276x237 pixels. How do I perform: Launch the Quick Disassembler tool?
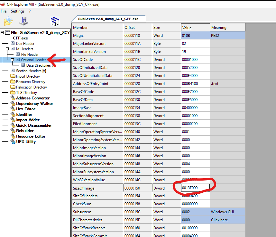pyautogui.click(x=34, y=125)
